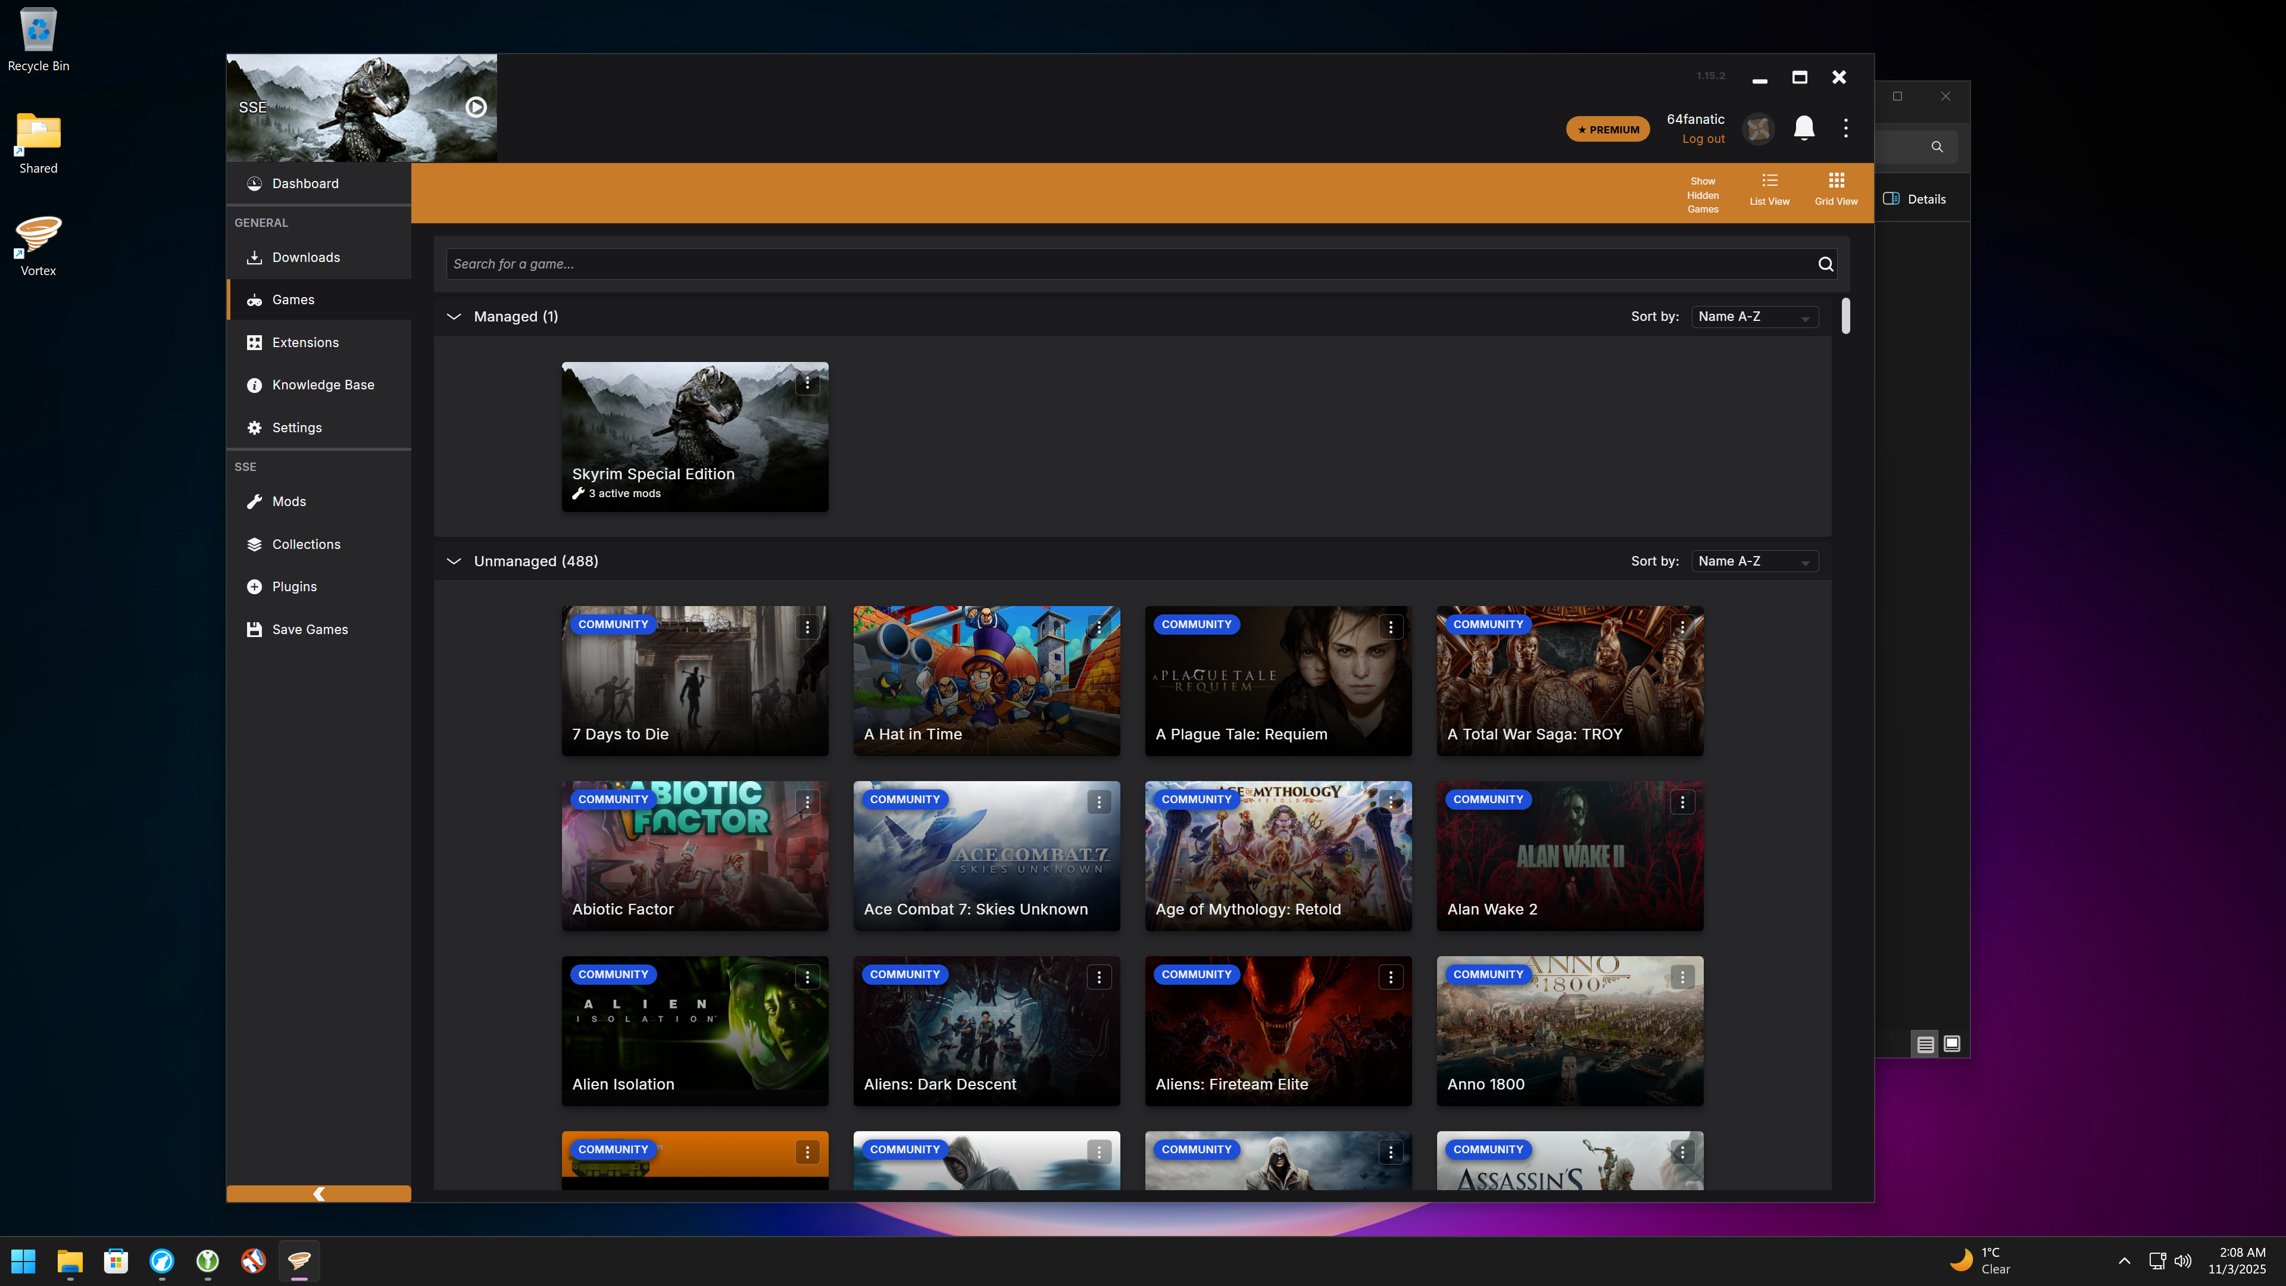Open Skyrim Special Edition options menu
Image resolution: width=2286 pixels, height=1286 pixels.
[807, 383]
